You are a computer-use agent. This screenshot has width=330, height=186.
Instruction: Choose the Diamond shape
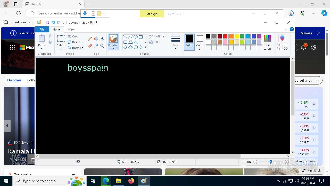(x=125, y=47)
